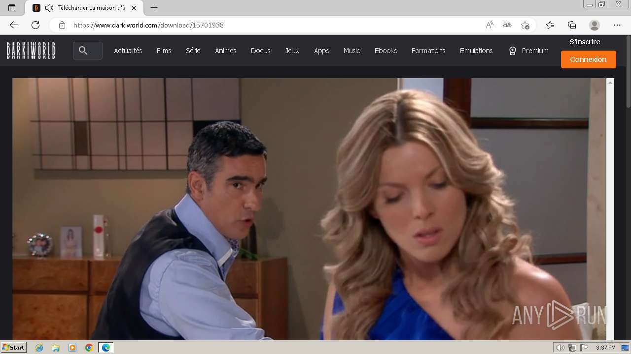Open the Apps section
The width and height of the screenshot is (631, 354).
[321, 51]
